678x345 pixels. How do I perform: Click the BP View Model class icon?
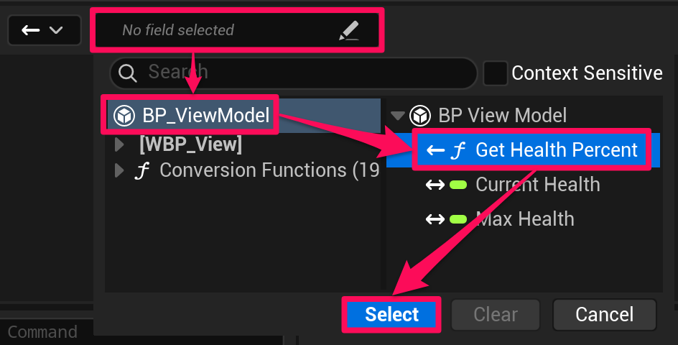tap(419, 115)
